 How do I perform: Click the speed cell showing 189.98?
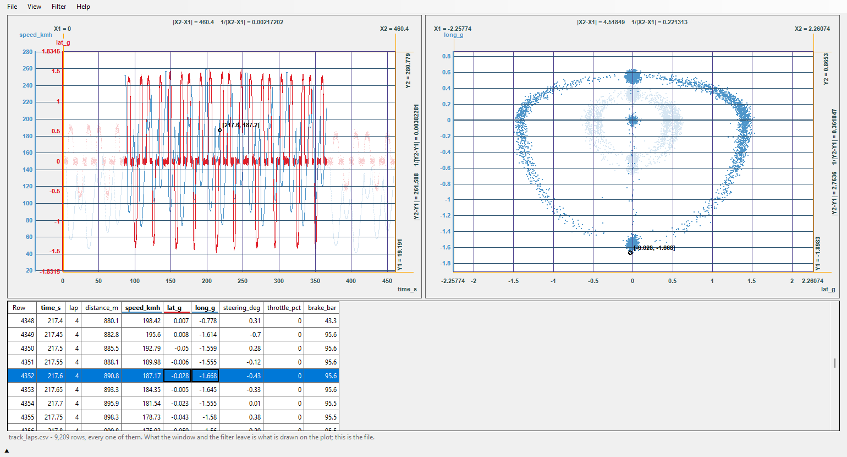coord(142,362)
